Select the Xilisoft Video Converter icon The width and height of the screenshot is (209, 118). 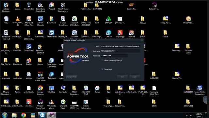click(63, 7)
